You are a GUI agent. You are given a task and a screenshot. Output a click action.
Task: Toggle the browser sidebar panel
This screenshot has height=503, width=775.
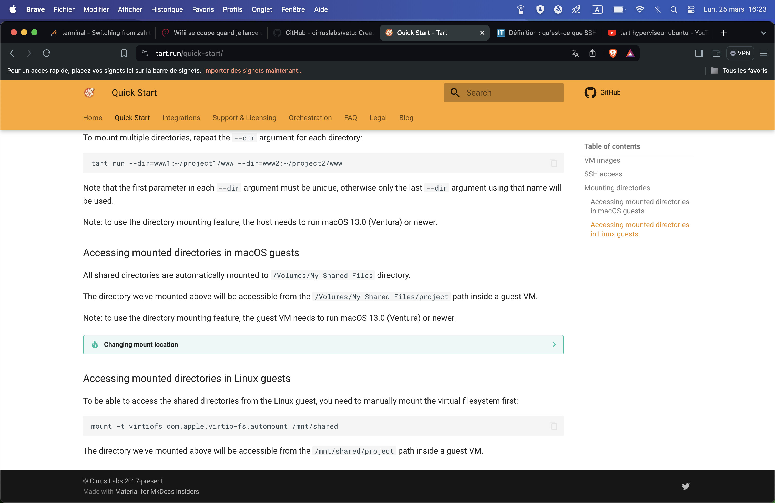699,53
